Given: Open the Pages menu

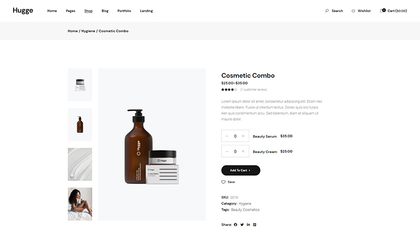Looking at the screenshot, I should point(70,11).
